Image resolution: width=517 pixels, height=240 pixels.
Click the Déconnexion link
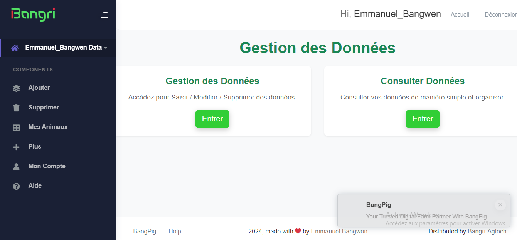coord(500,15)
